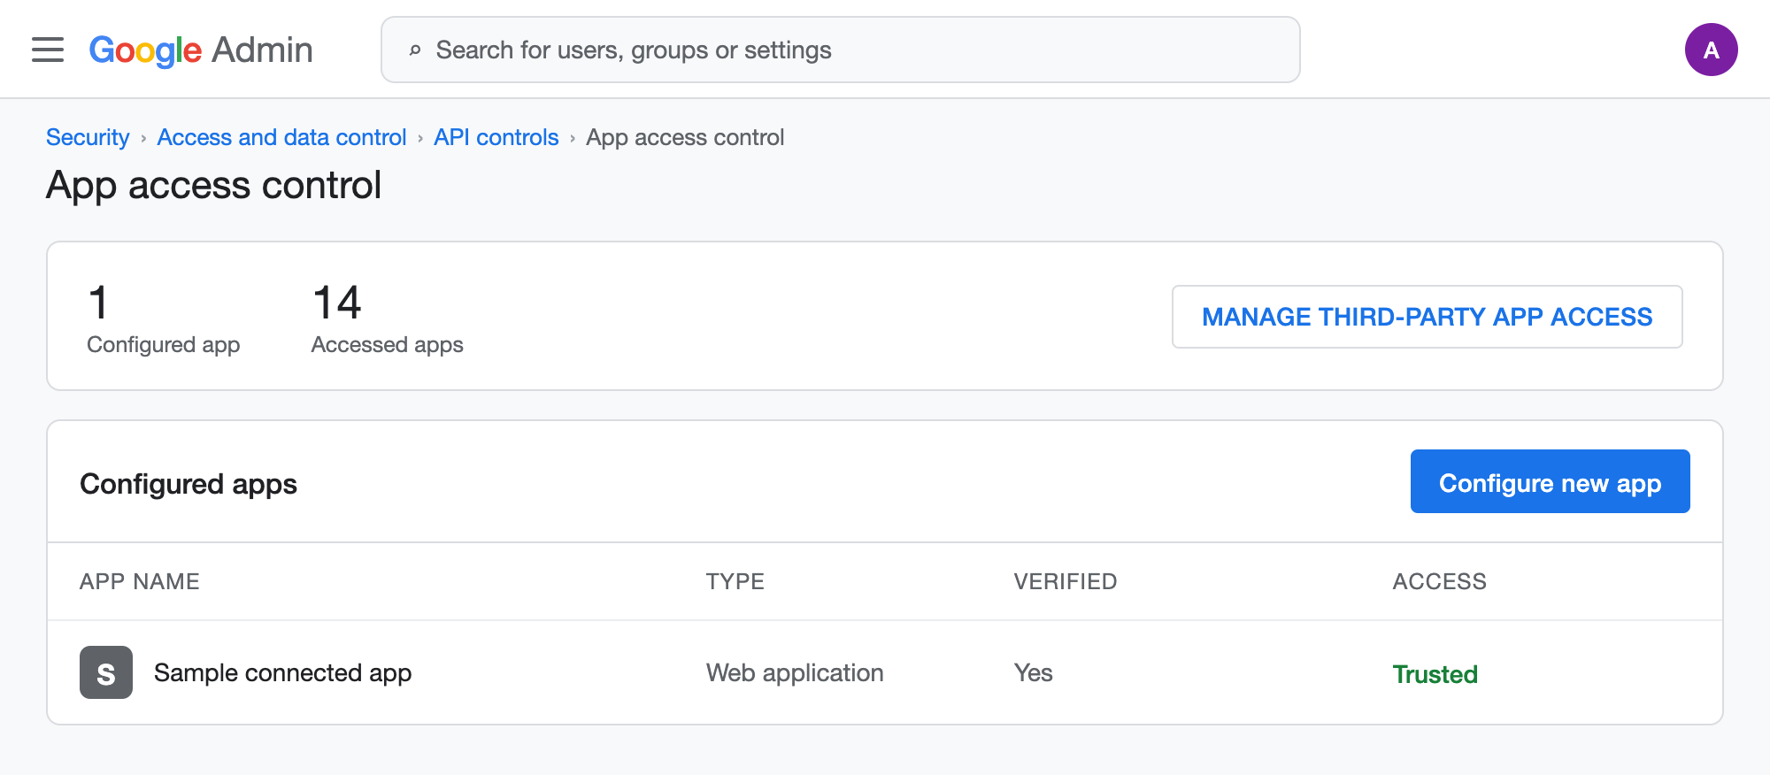Screen dimensions: 1770x775
Task: Go to Security breadcrumb
Action: point(88,137)
